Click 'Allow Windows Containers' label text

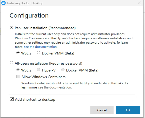coord(43,77)
